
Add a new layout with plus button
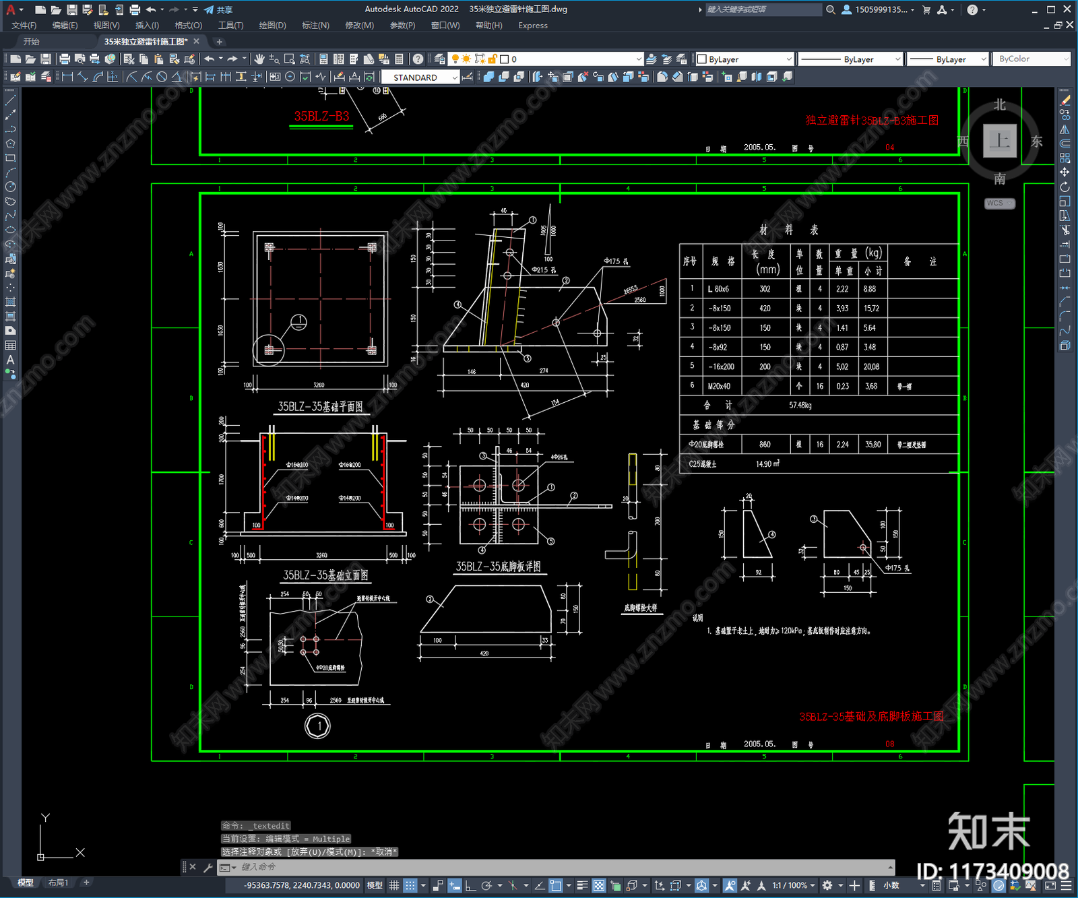pyautogui.click(x=86, y=883)
